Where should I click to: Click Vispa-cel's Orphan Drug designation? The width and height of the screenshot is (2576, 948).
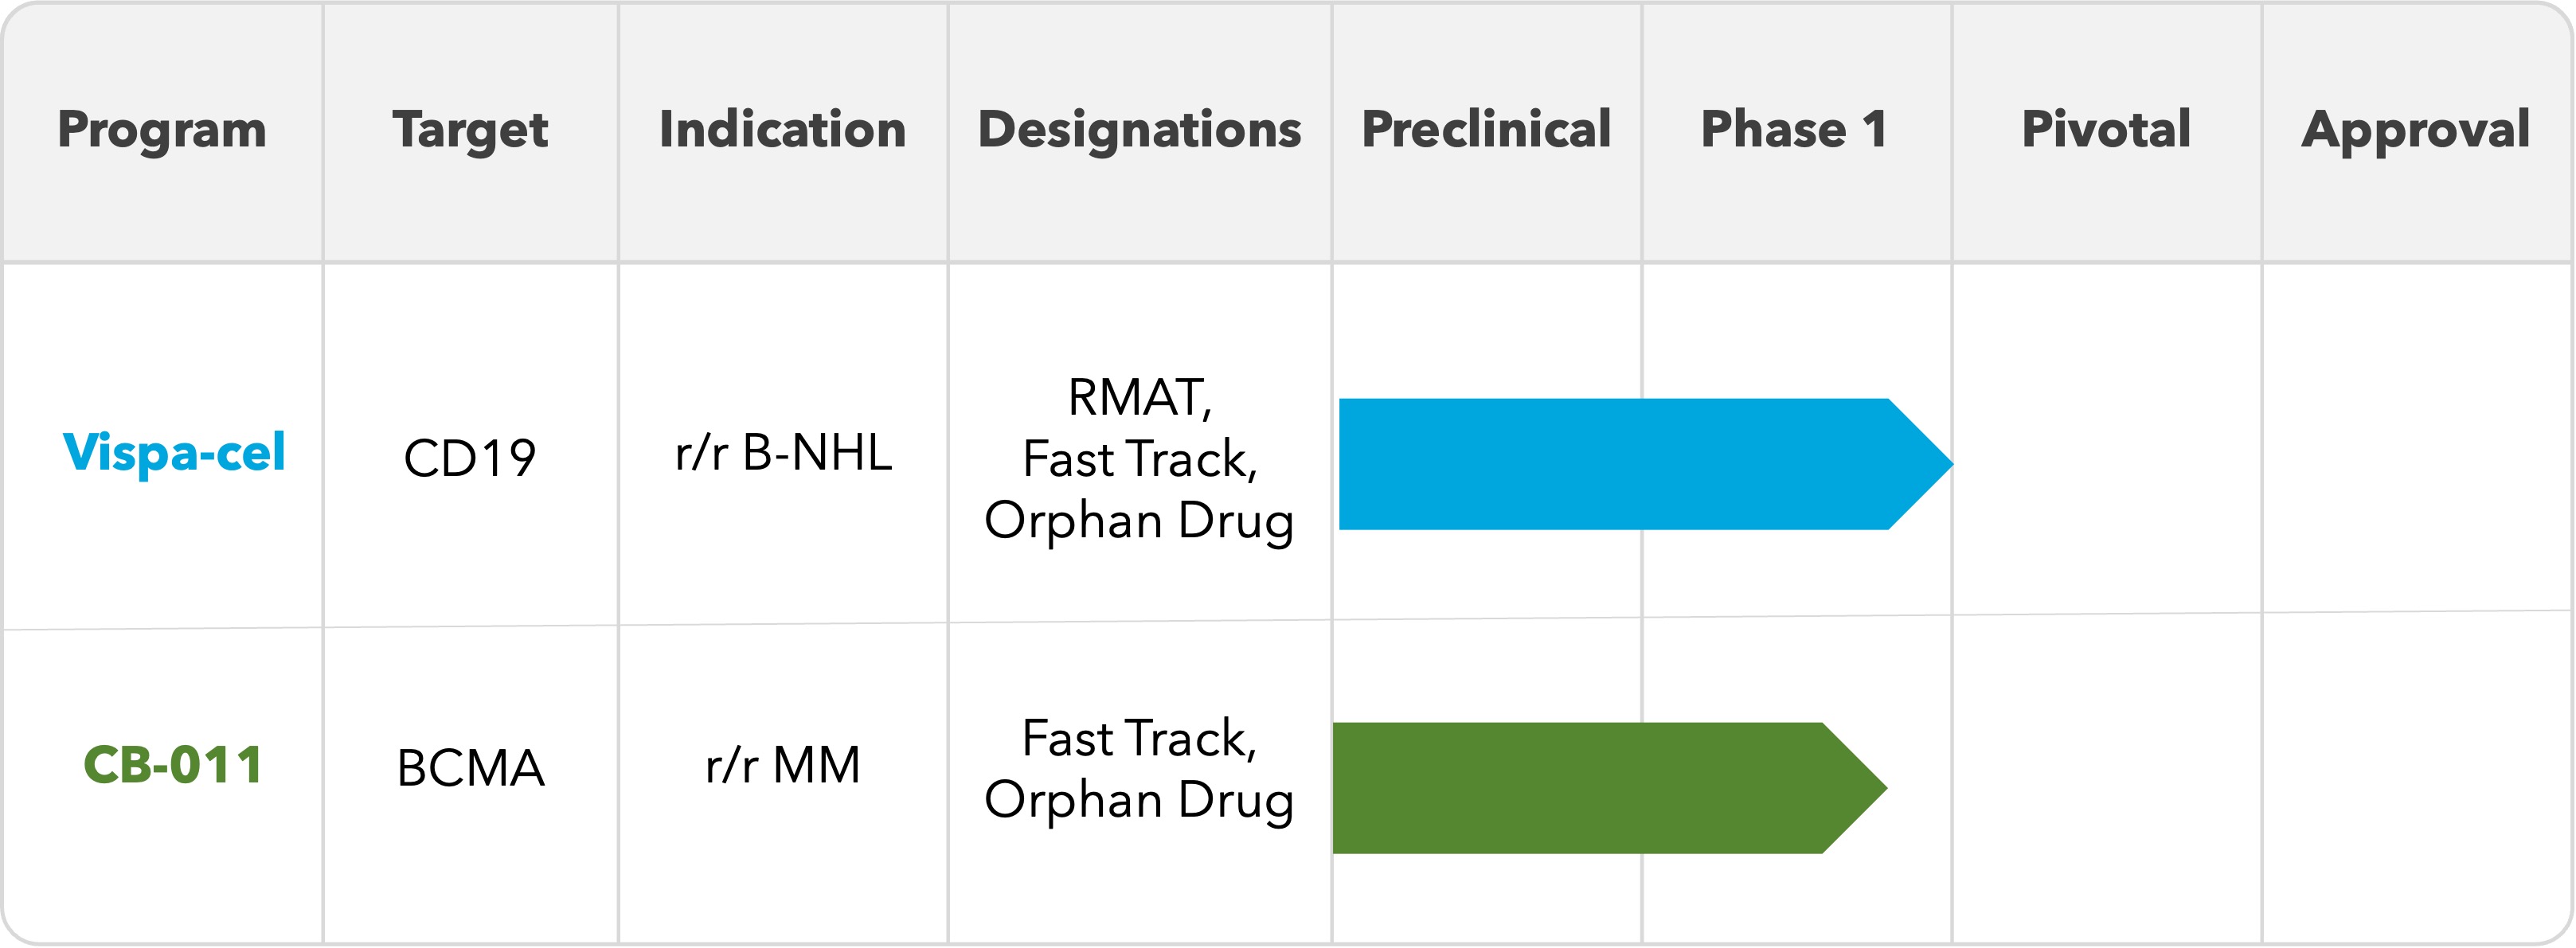tap(1139, 521)
